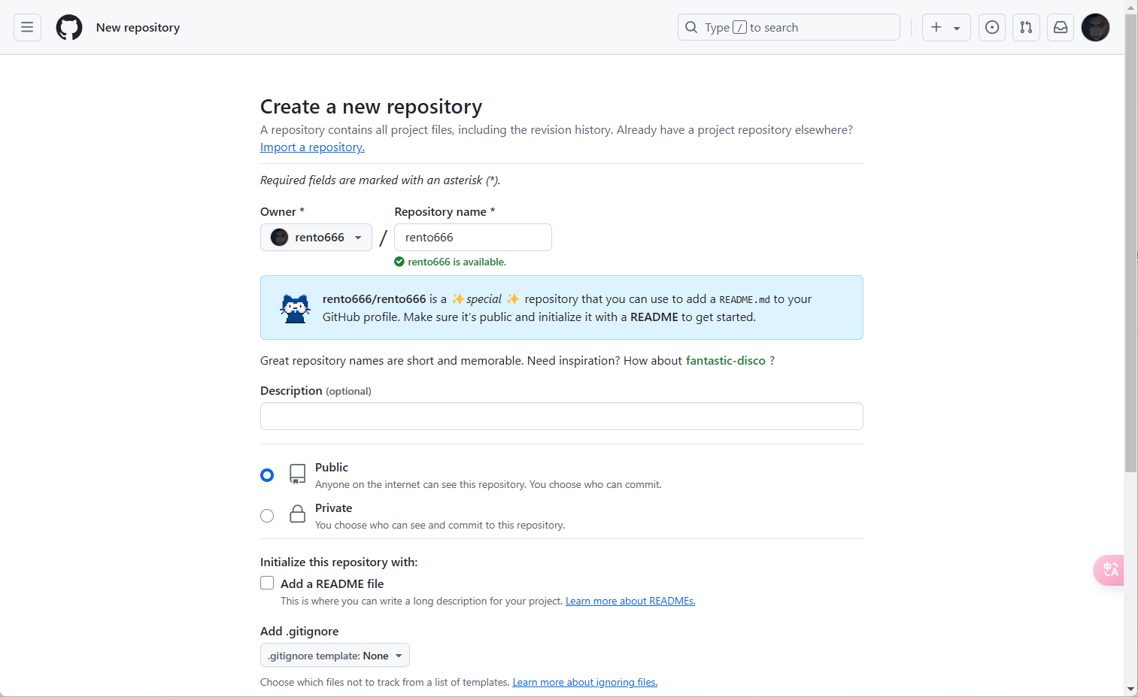The height and width of the screenshot is (697, 1138).
Task: Click the Add a README file label
Action: point(332,584)
